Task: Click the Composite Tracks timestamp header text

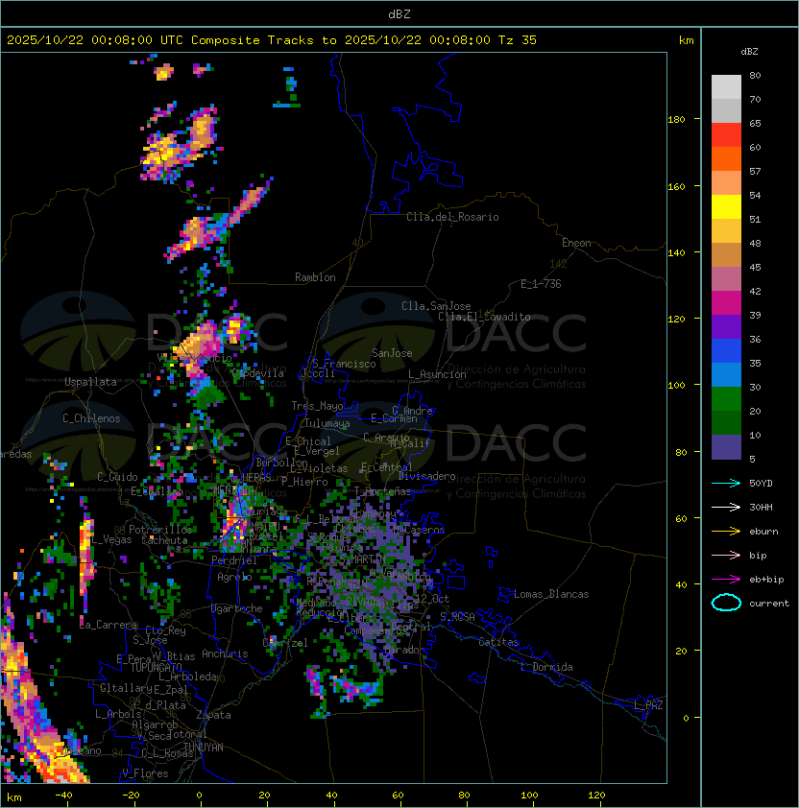Action: [272, 40]
